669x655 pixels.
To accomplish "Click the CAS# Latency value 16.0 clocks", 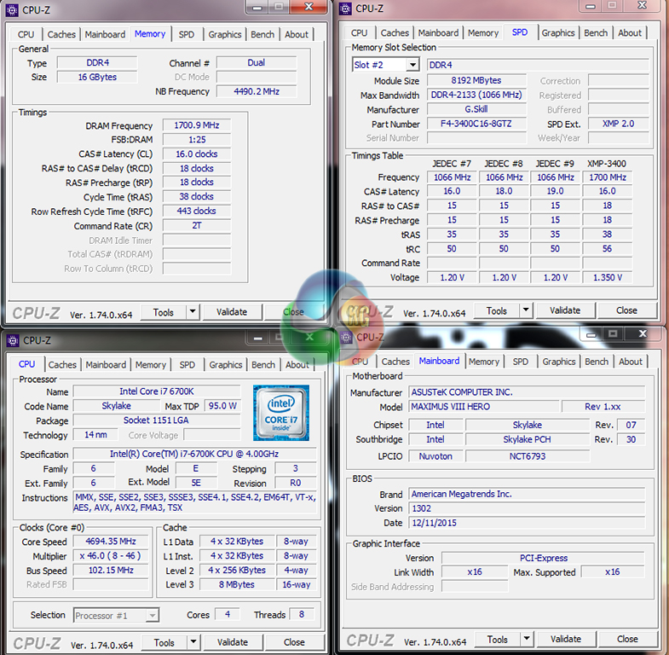I will [x=197, y=154].
